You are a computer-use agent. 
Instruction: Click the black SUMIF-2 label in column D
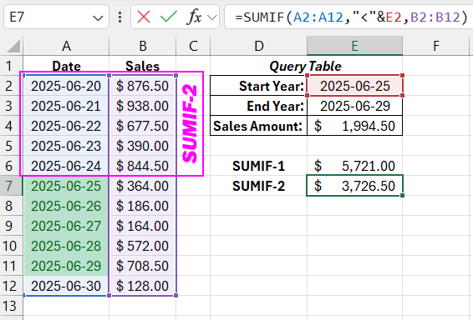[258, 186]
